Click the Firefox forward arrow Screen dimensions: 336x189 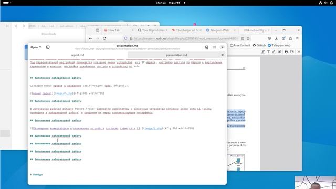[98, 38]
